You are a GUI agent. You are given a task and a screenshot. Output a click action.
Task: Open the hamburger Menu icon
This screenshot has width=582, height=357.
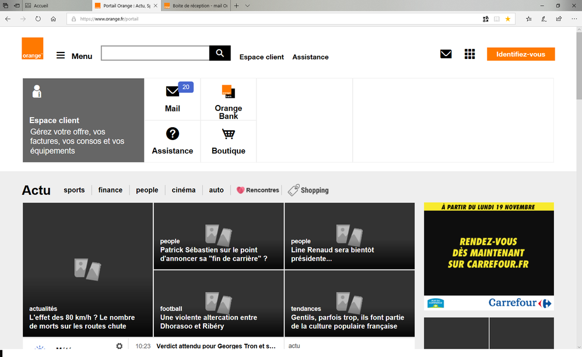tap(61, 55)
